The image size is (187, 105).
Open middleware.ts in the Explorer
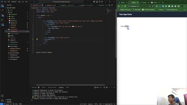[x=14, y=42]
